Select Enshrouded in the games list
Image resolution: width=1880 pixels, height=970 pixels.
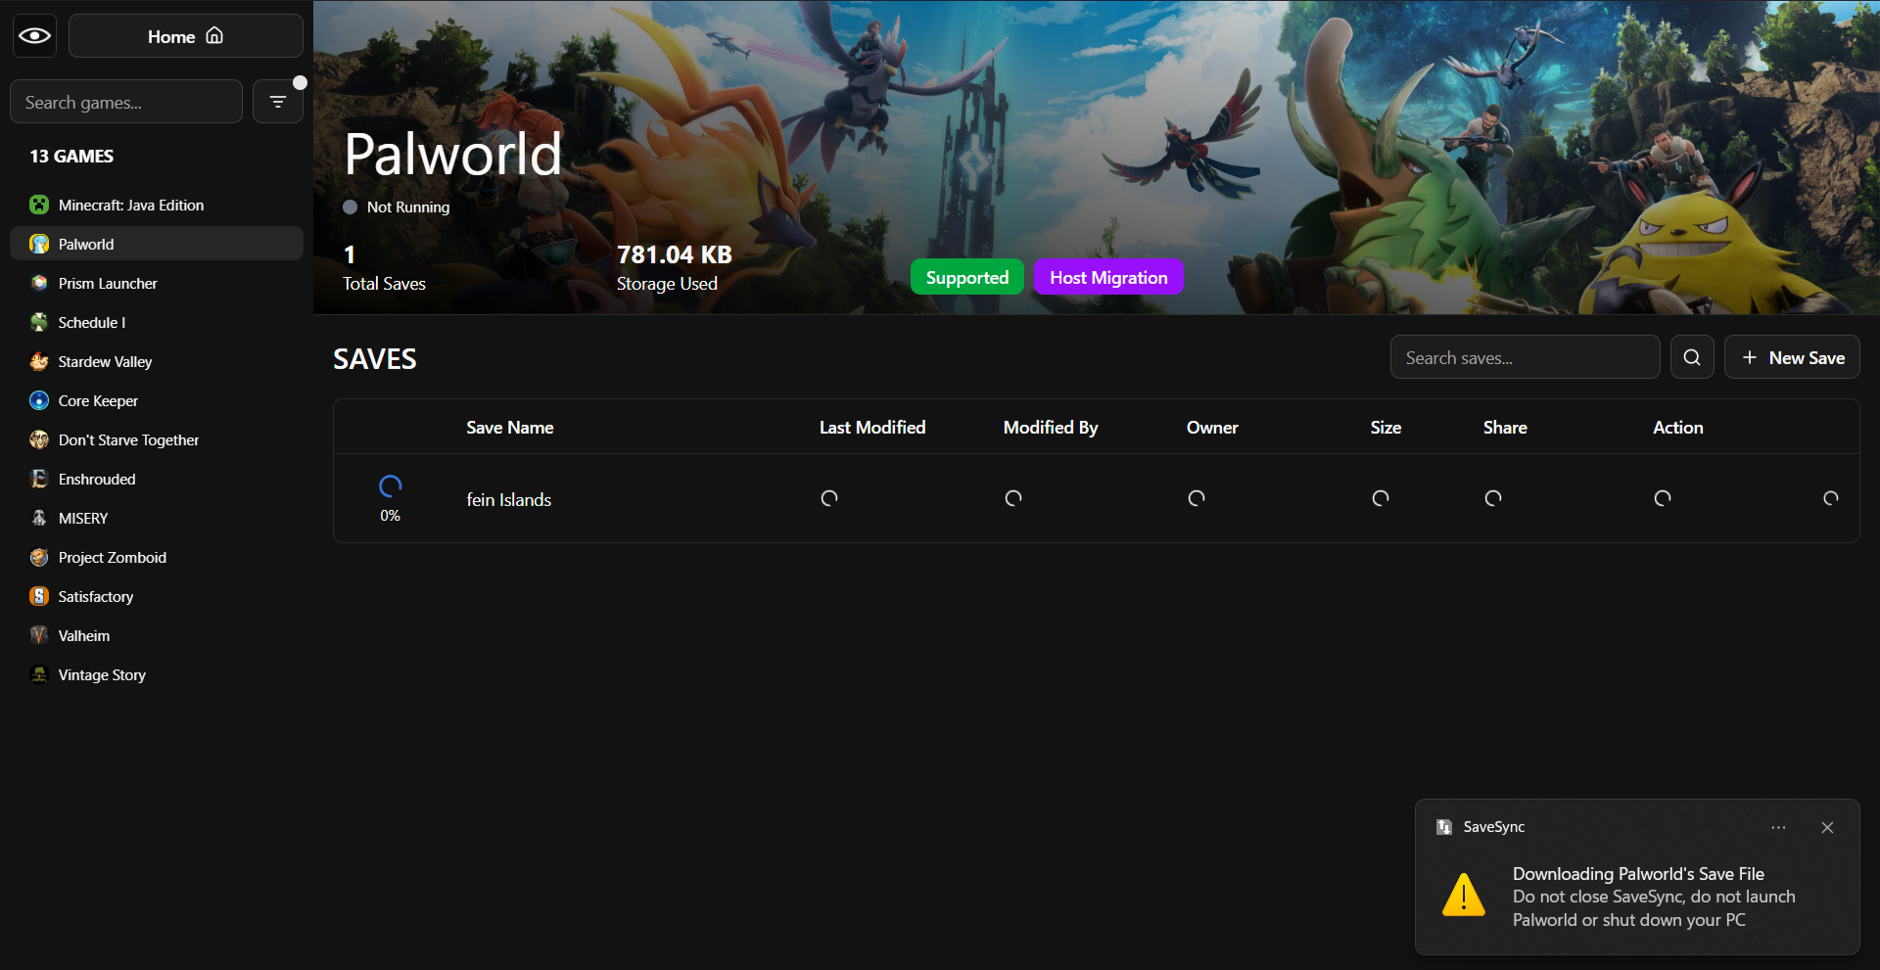coord(157,479)
